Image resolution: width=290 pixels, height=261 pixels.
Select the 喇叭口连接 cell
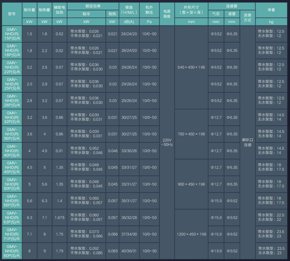click(x=247, y=142)
